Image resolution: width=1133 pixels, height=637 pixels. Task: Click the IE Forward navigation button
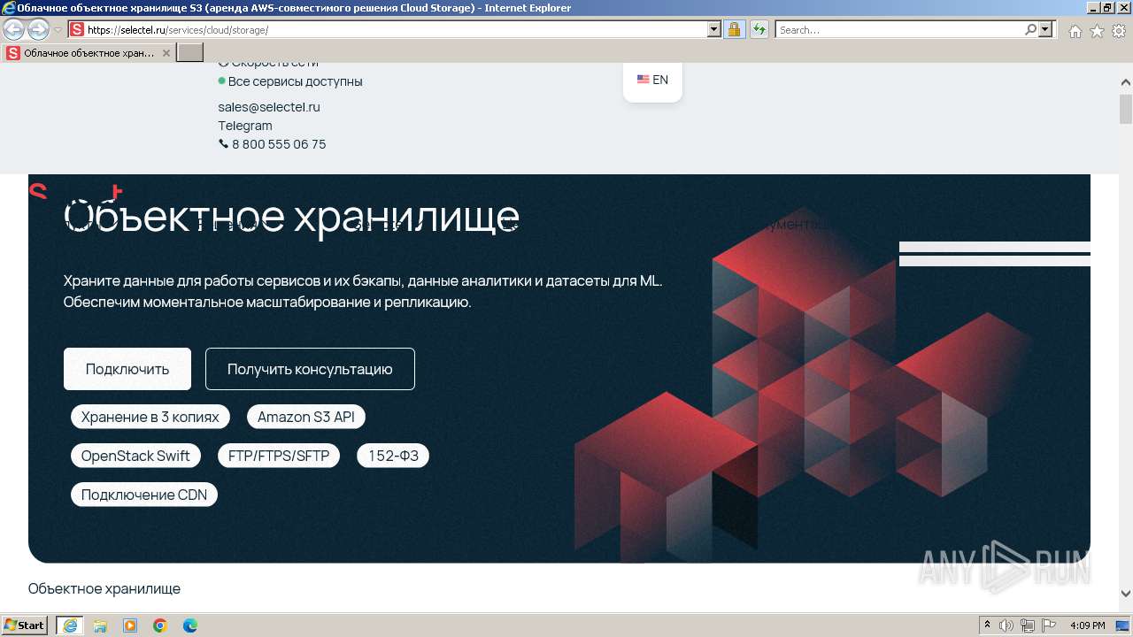tap(38, 29)
